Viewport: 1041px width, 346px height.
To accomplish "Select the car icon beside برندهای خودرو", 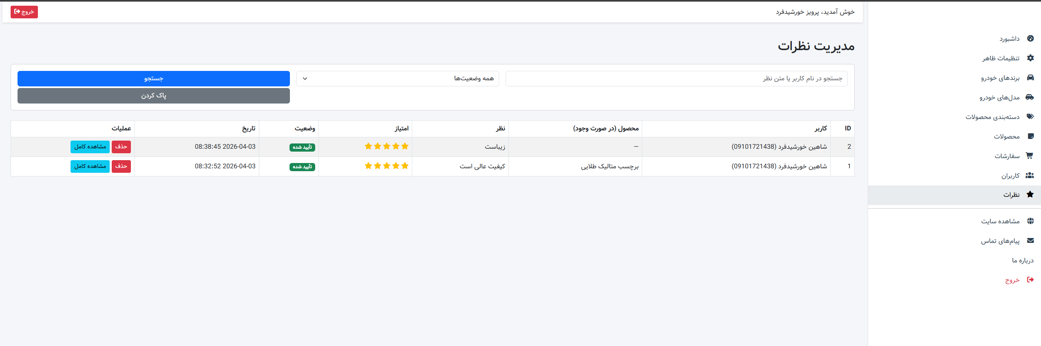I will pos(1030,77).
